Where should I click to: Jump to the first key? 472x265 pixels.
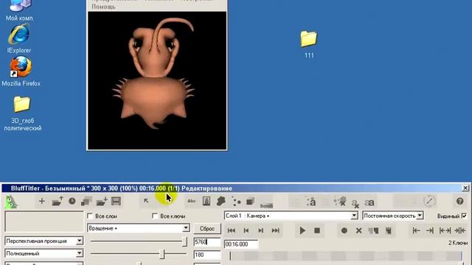[231, 230]
